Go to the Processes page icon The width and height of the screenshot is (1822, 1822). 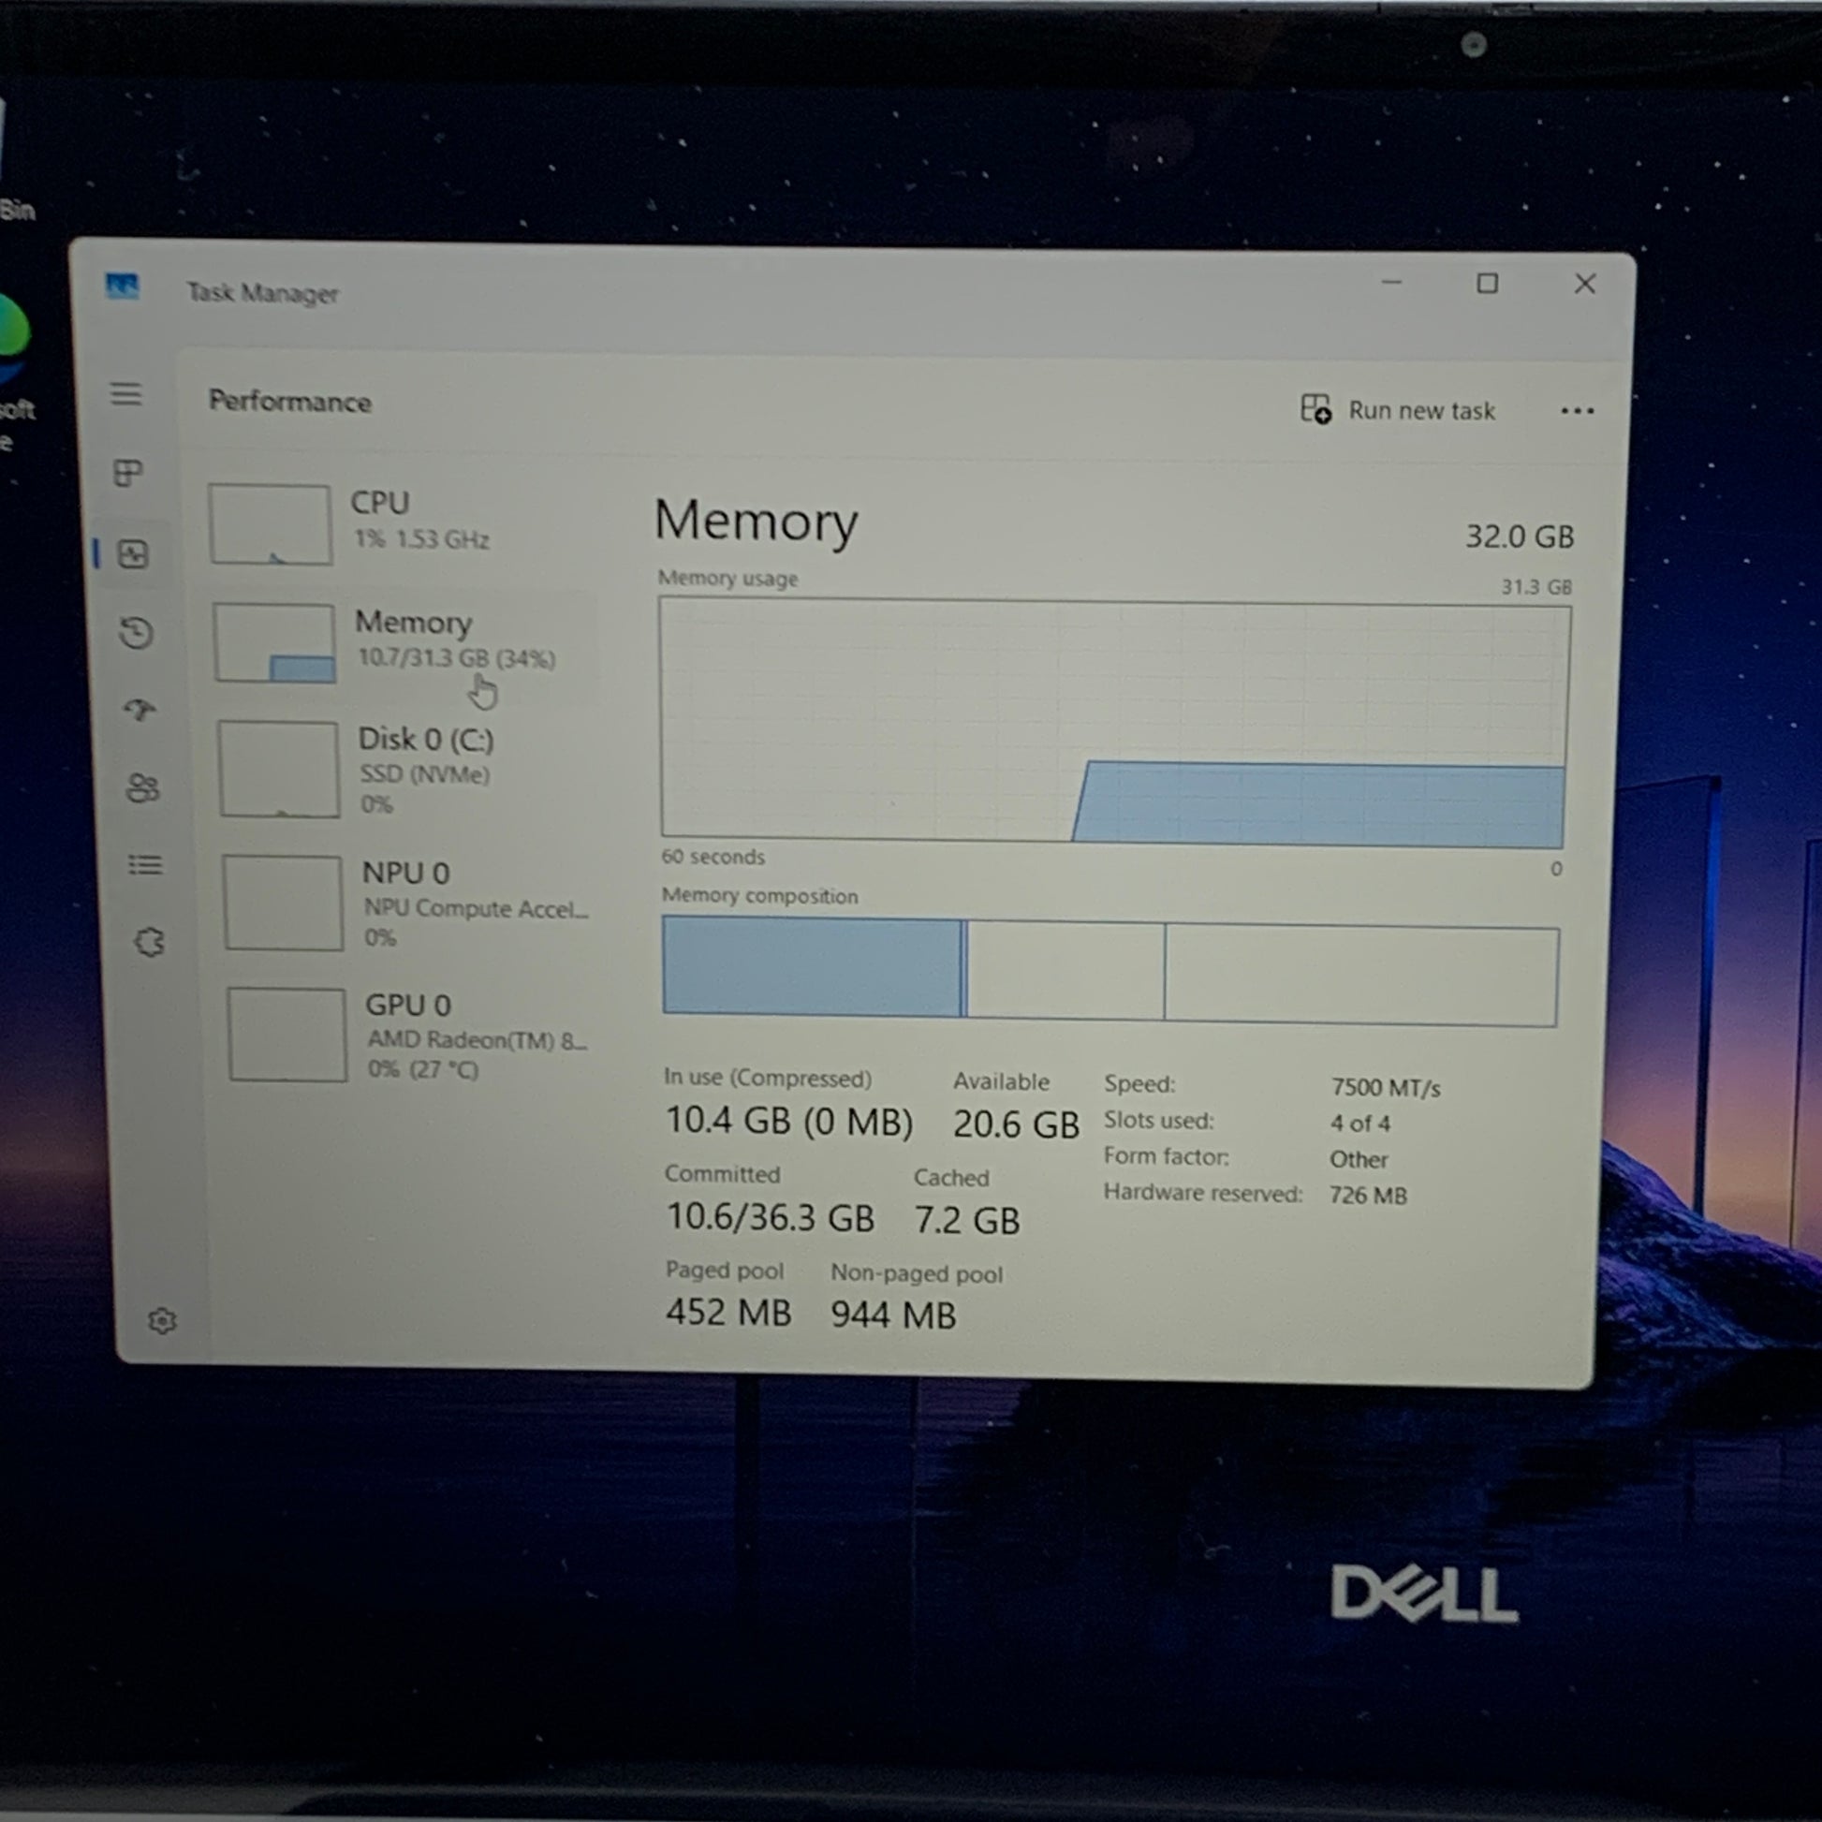point(128,473)
